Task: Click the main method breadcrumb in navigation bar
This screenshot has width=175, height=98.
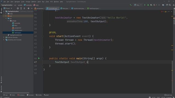Action: pyautogui.click(x=36, y=5)
